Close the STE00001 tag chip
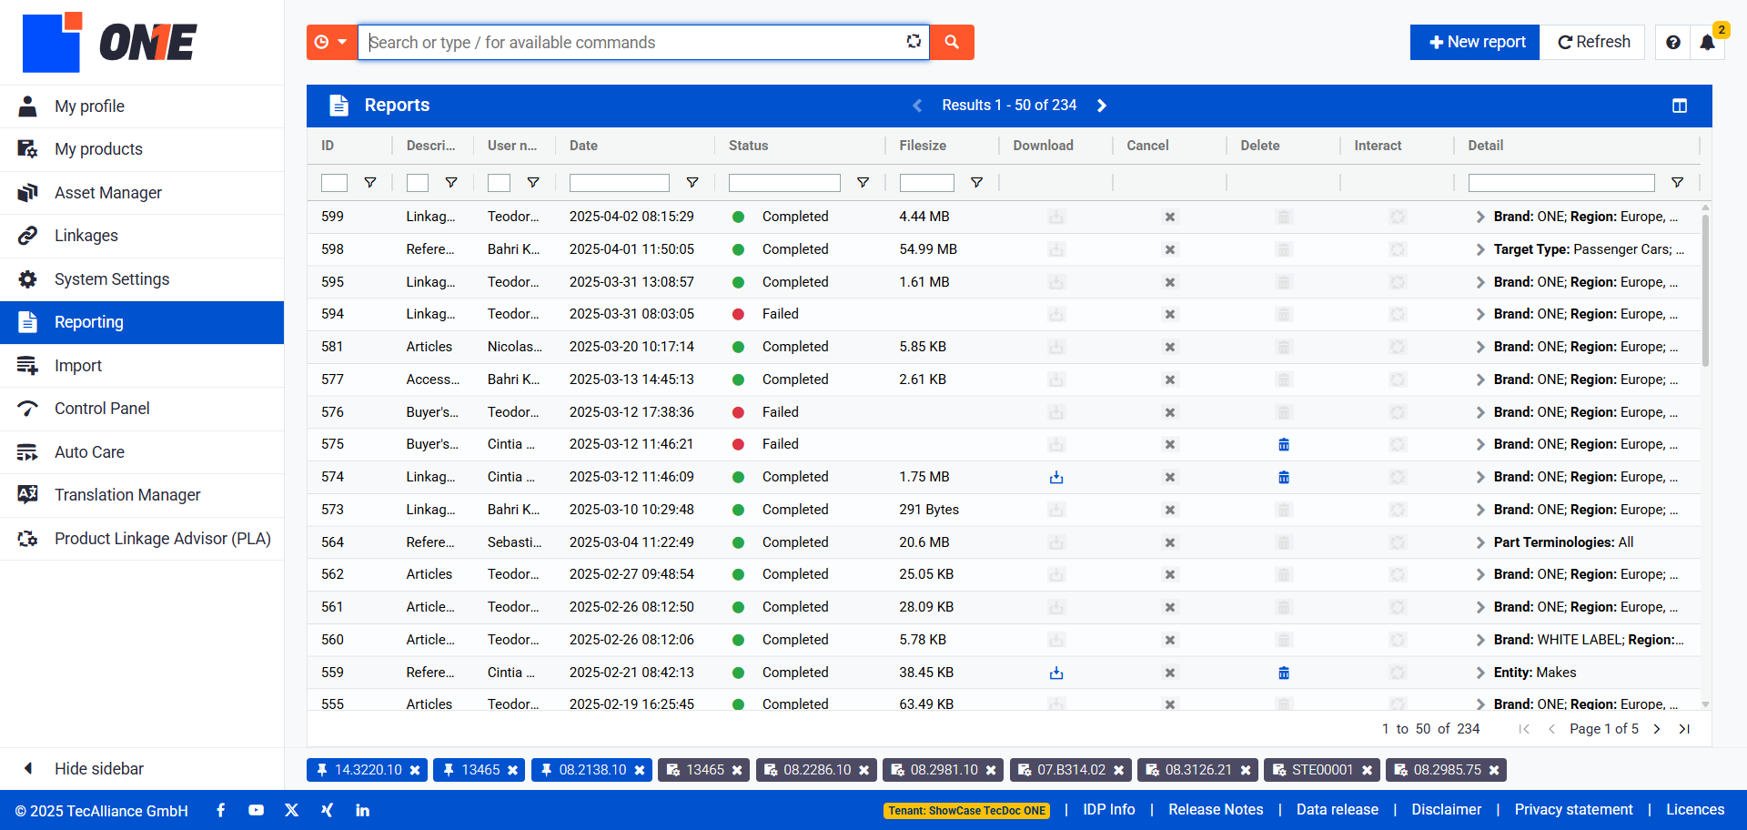This screenshot has height=830, width=1747. tap(1367, 770)
